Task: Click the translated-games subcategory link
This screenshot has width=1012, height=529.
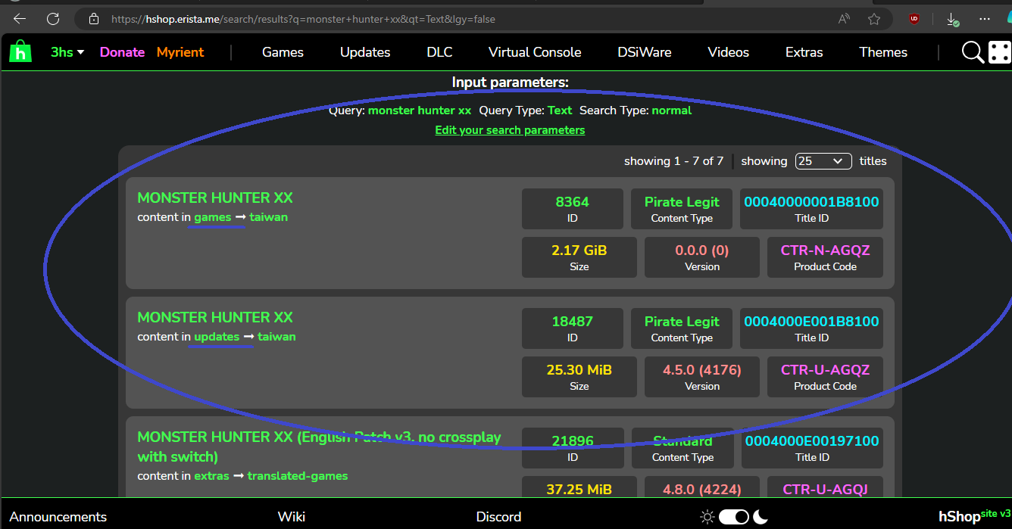Action: point(298,476)
